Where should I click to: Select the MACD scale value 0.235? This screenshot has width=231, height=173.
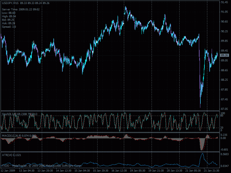click(x=224, y=135)
